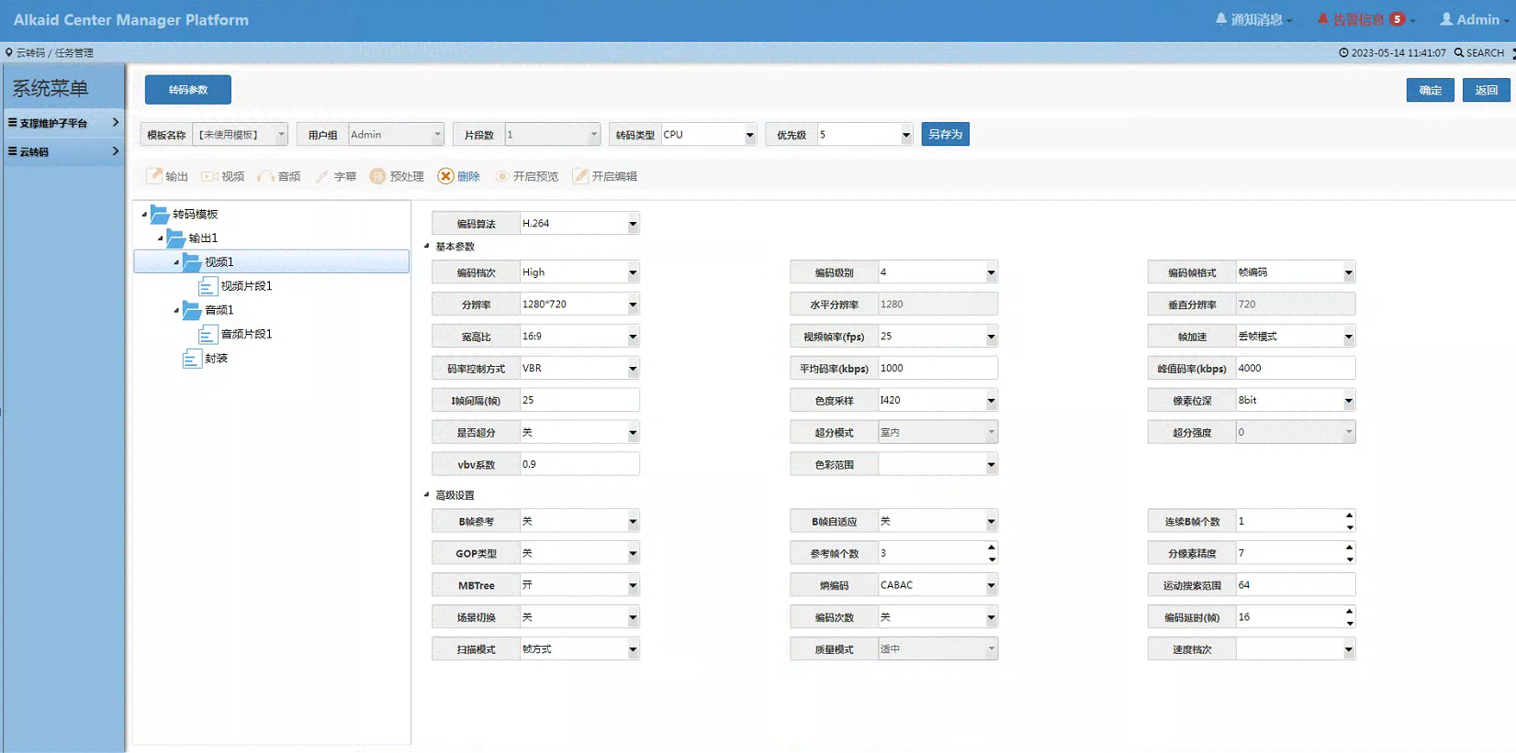1516x753 pixels.
Task: Open the 色度采样 I420 dropdown
Action: (x=991, y=401)
